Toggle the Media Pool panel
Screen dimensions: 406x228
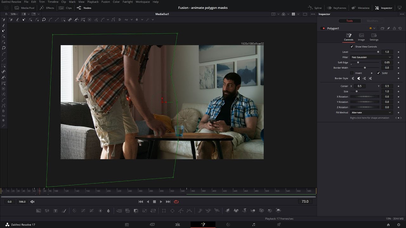[24, 8]
